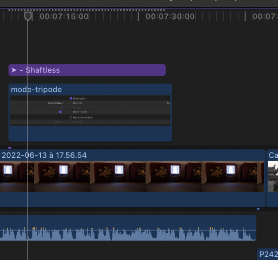Click the arrow icon on the Shaftless clip

pyautogui.click(x=14, y=70)
